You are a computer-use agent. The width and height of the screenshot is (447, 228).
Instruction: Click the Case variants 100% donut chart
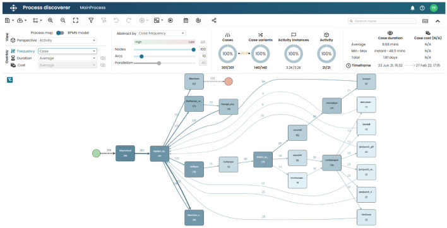pyautogui.click(x=260, y=54)
